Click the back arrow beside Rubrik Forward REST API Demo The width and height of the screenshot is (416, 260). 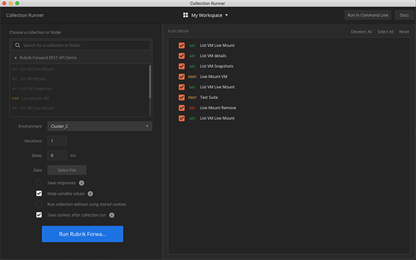pos(16,58)
